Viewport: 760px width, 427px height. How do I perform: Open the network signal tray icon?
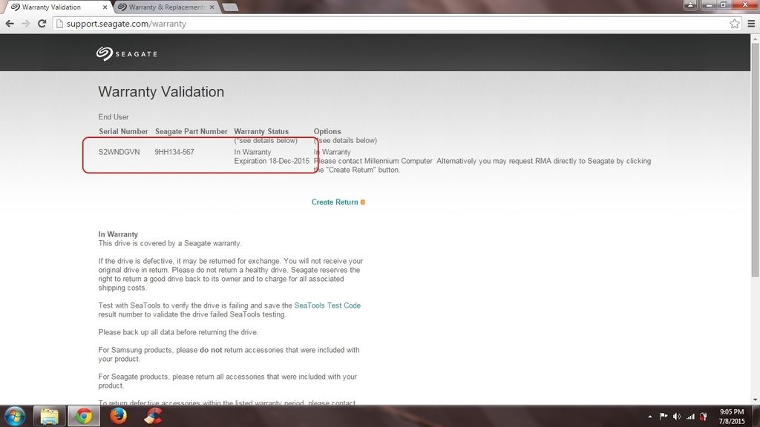(x=690, y=417)
